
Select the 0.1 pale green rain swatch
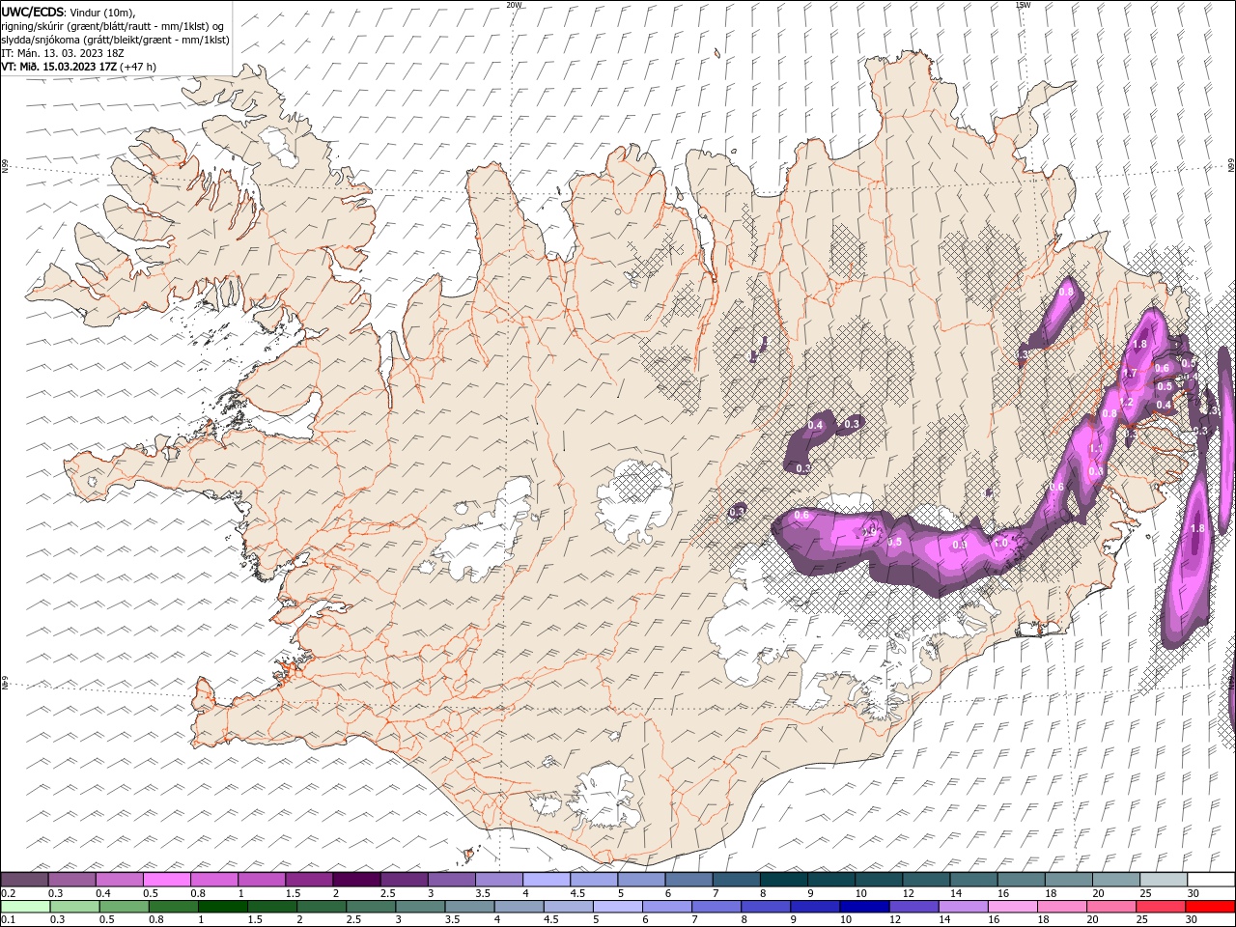pos(25,907)
